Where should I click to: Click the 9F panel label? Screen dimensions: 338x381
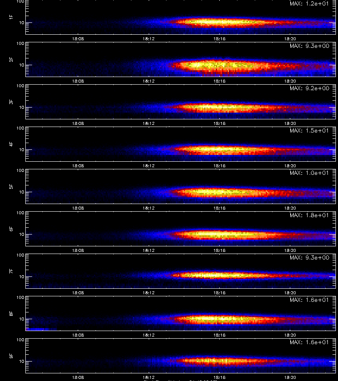tap(11, 356)
